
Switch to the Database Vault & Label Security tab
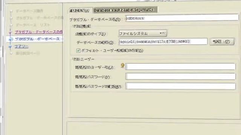tap(125, 10)
